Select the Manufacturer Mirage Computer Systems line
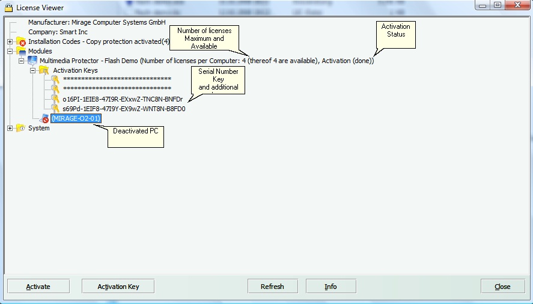Image resolution: width=533 pixels, height=304 pixels. tap(97, 22)
